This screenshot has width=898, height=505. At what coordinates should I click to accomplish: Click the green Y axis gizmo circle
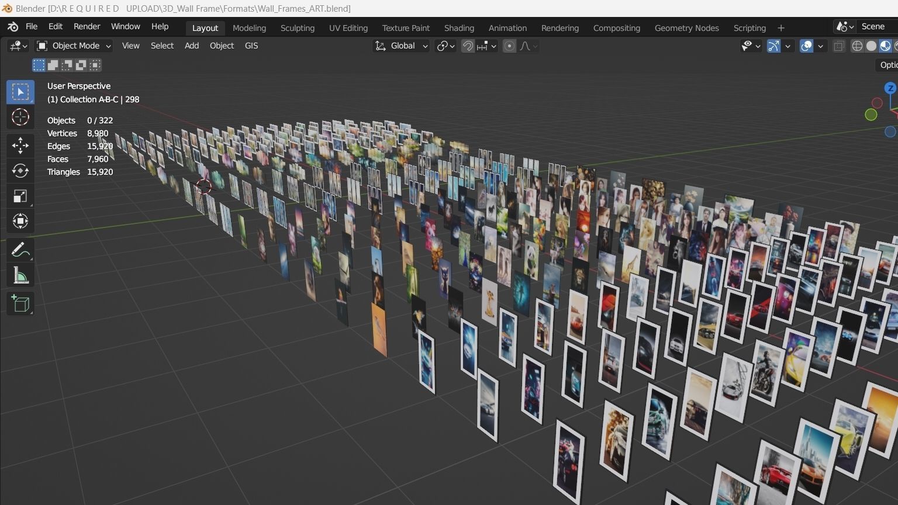pyautogui.click(x=871, y=115)
